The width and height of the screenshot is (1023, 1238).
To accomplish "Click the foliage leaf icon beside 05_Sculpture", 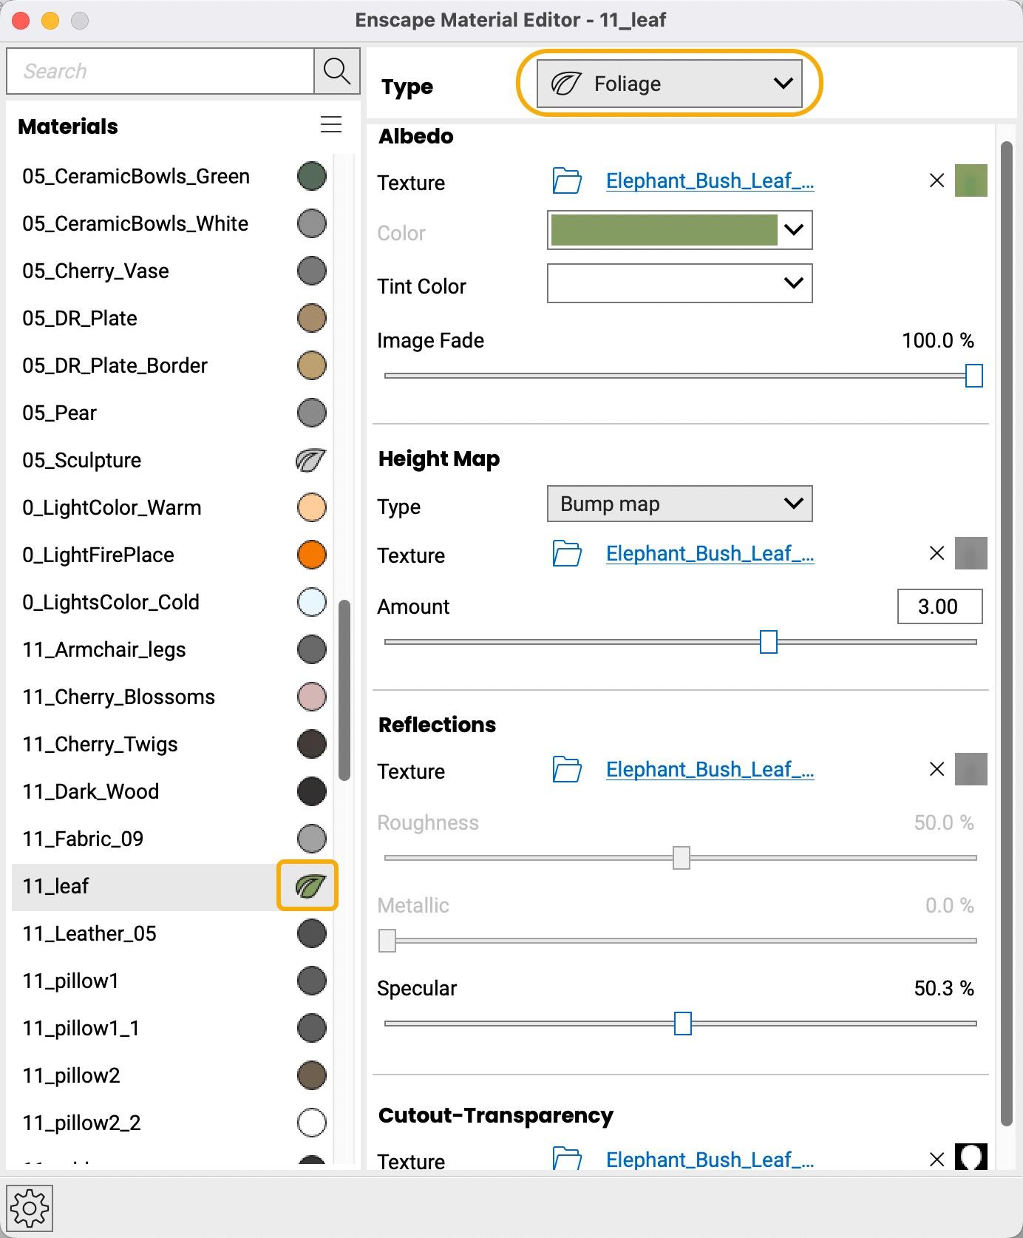I will [311, 460].
